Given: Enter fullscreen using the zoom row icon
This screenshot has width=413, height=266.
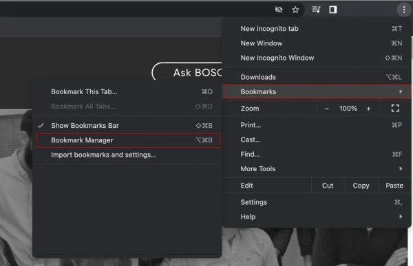Looking at the screenshot, I should pyautogui.click(x=395, y=109).
